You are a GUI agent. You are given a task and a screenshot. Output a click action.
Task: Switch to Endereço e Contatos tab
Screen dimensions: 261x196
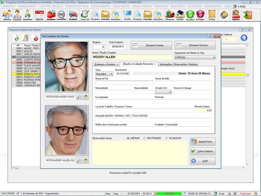coord(106,64)
